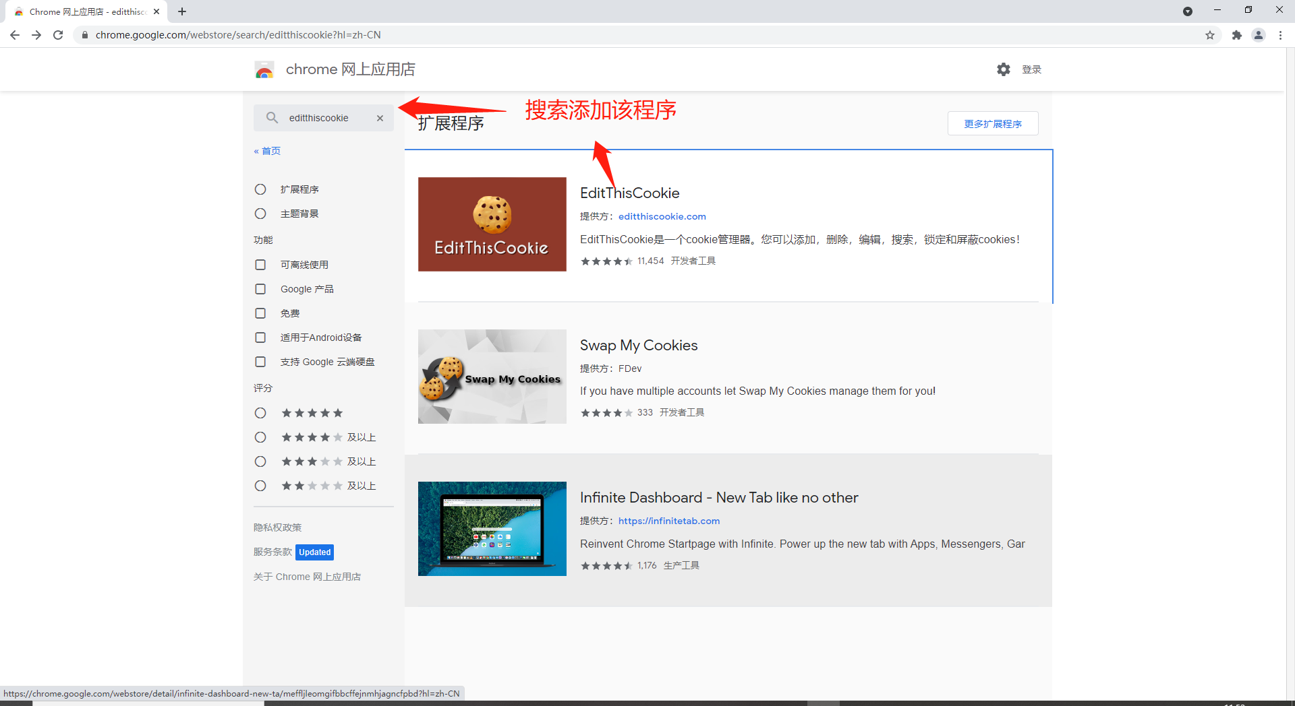1295x706 pixels.
Task: Click the 生产工具 category label
Action: 681,566
